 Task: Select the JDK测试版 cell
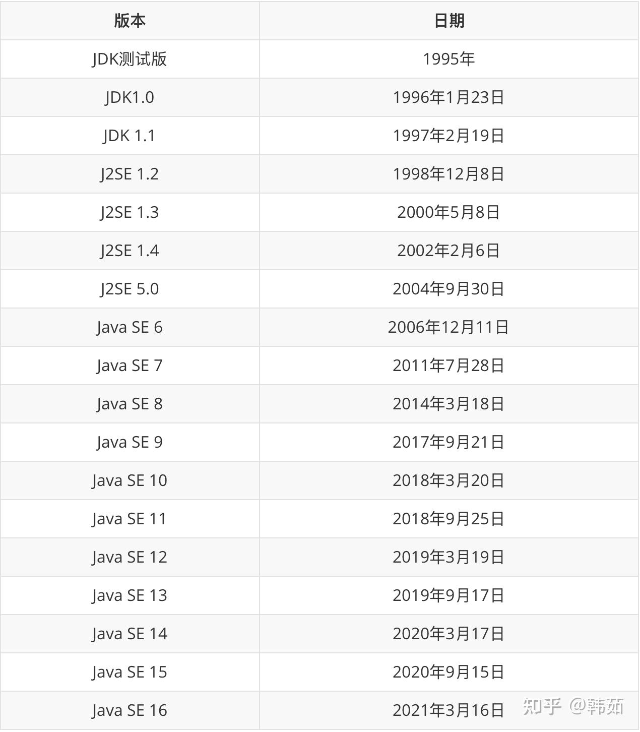130,59
